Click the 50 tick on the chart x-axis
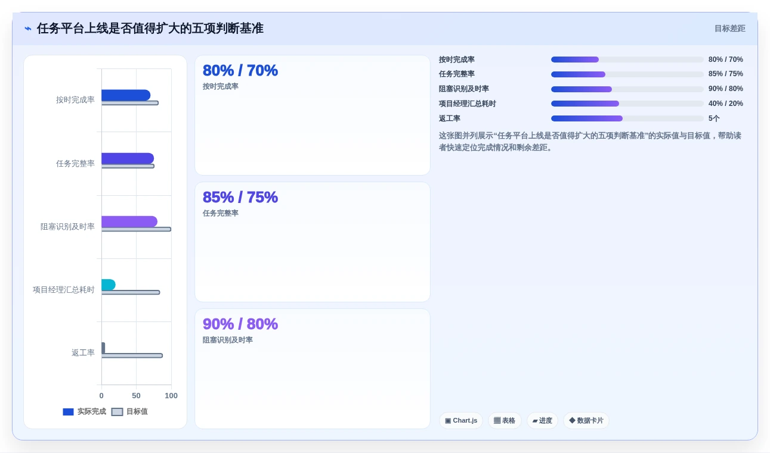Screen dimensions: 770x453 pos(136,396)
